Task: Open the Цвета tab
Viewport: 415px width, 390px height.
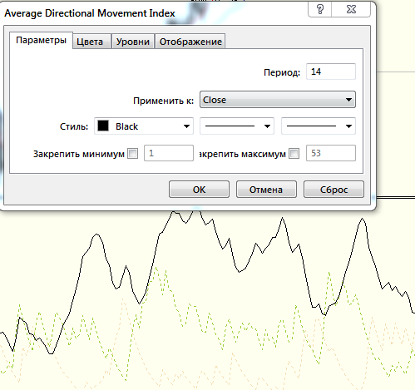Action: click(x=91, y=42)
